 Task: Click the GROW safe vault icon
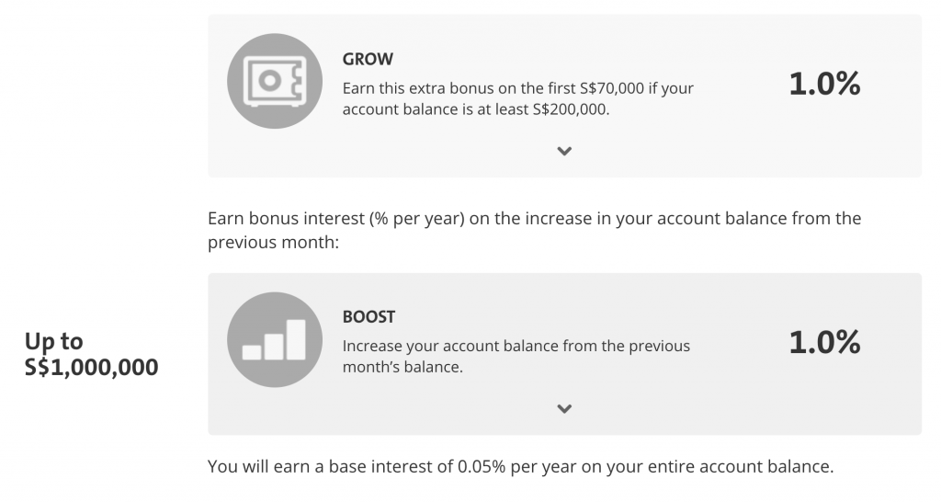[x=274, y=81]
